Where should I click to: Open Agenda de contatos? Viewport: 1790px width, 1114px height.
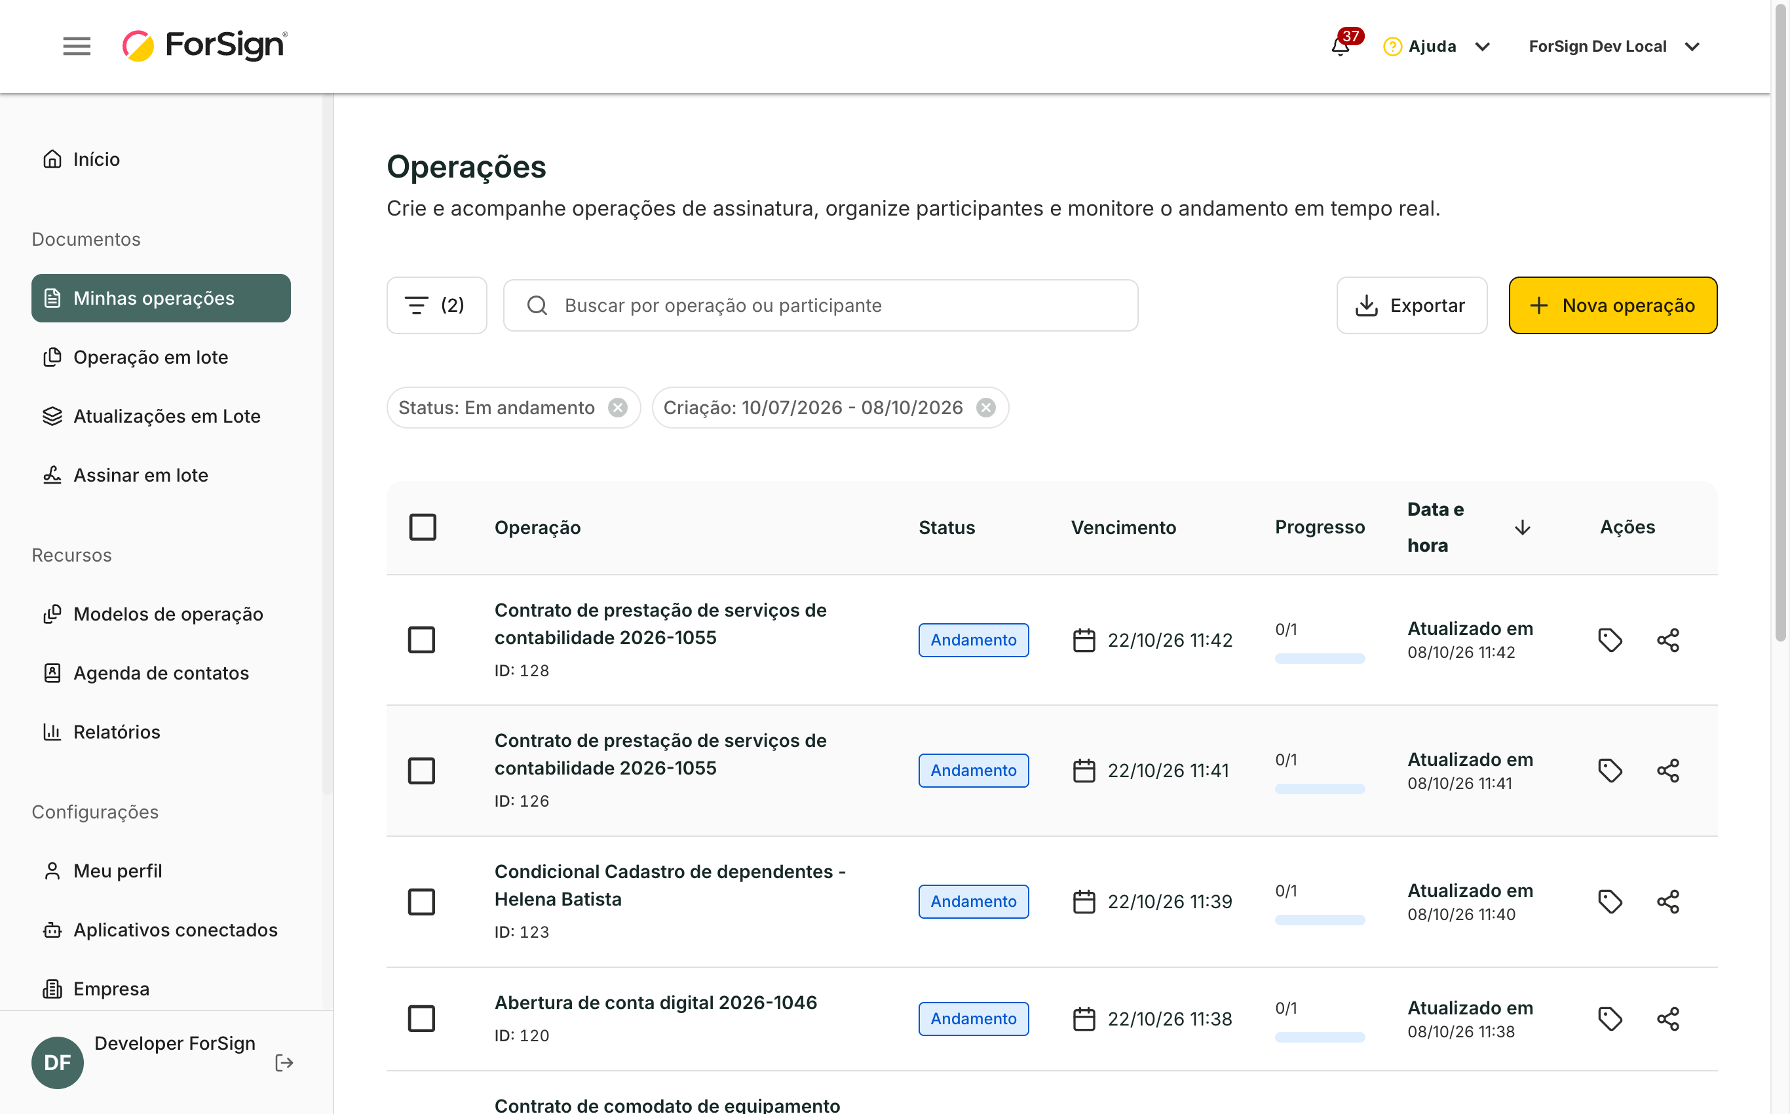coord(161,673)
